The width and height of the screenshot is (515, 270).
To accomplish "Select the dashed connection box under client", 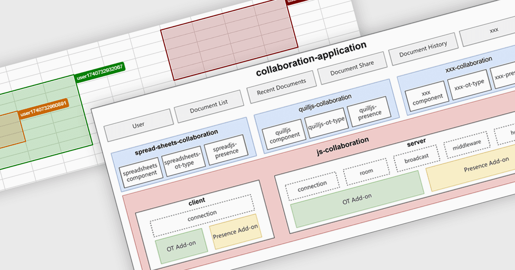I will click(202, 216).
